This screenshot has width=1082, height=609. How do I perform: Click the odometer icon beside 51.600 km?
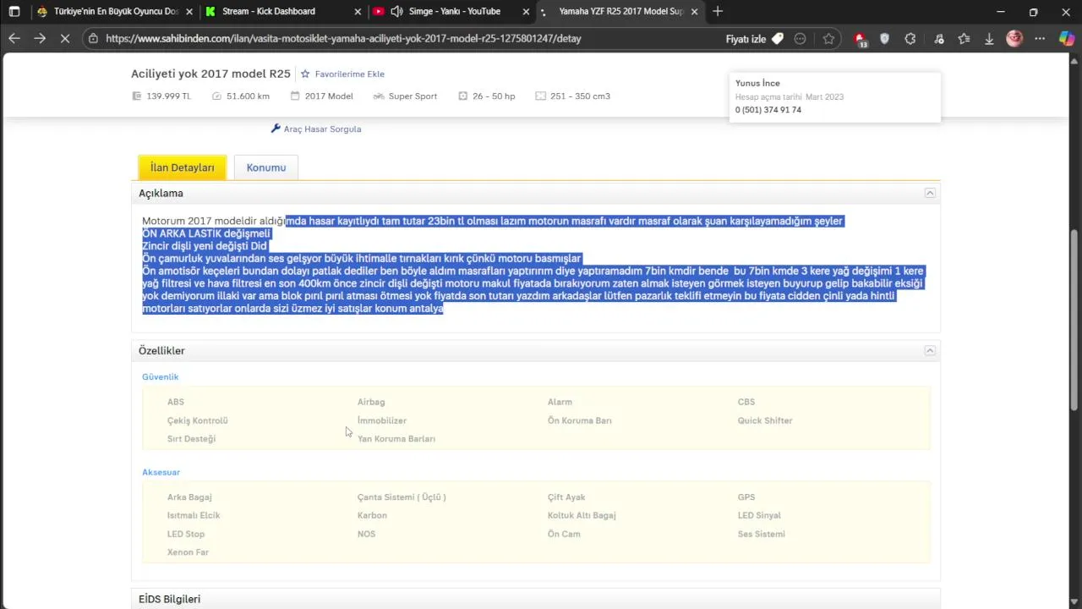tap(216, 96)
